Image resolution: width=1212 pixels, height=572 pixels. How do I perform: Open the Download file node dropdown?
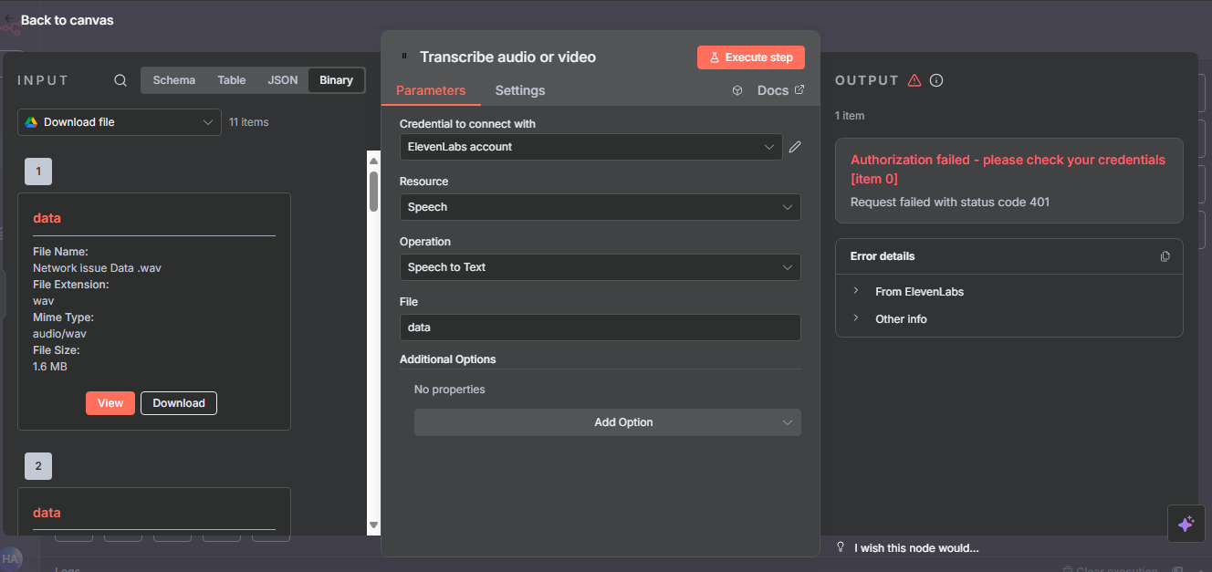tap(120, 122)
